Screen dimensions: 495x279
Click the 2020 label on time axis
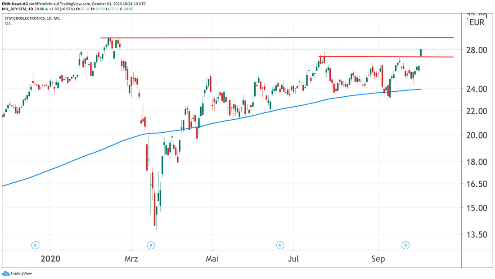click(x=50, y=259)
